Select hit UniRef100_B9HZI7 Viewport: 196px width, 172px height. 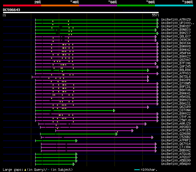[176, 33]
